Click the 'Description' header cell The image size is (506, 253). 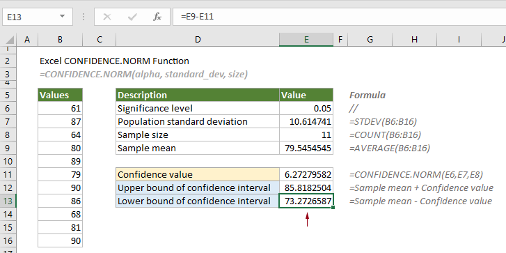pos(198,95)
